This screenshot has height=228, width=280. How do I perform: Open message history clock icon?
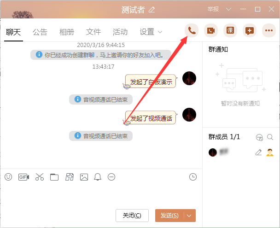193,177
